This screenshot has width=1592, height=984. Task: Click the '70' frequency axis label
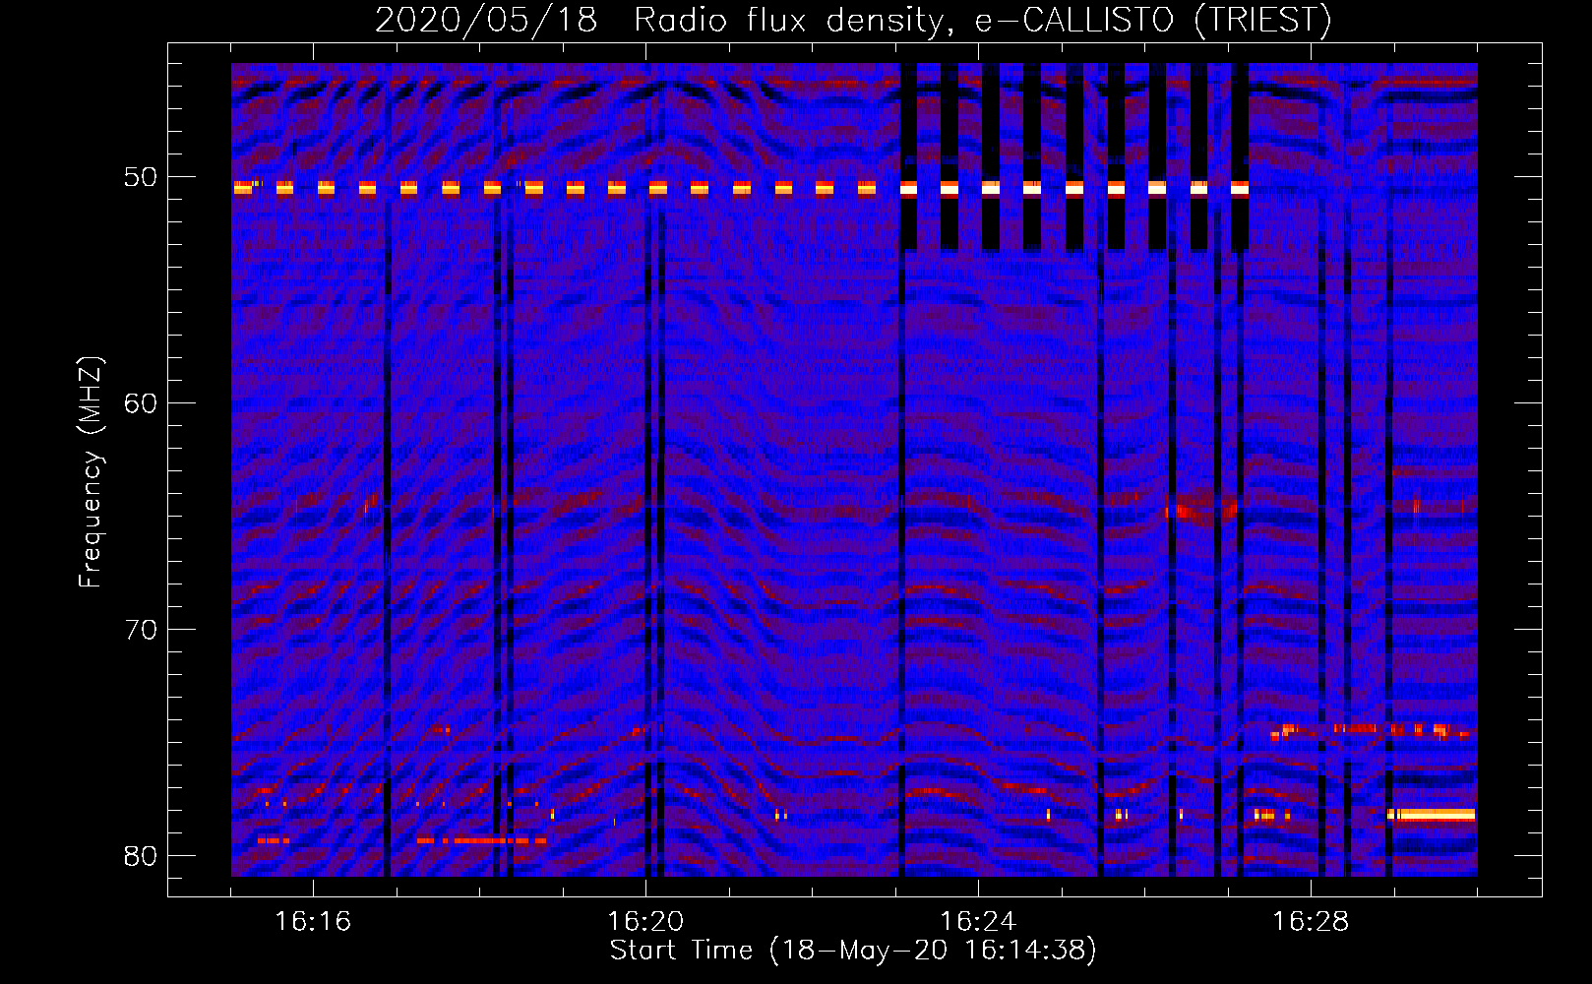tap(141, 630)
